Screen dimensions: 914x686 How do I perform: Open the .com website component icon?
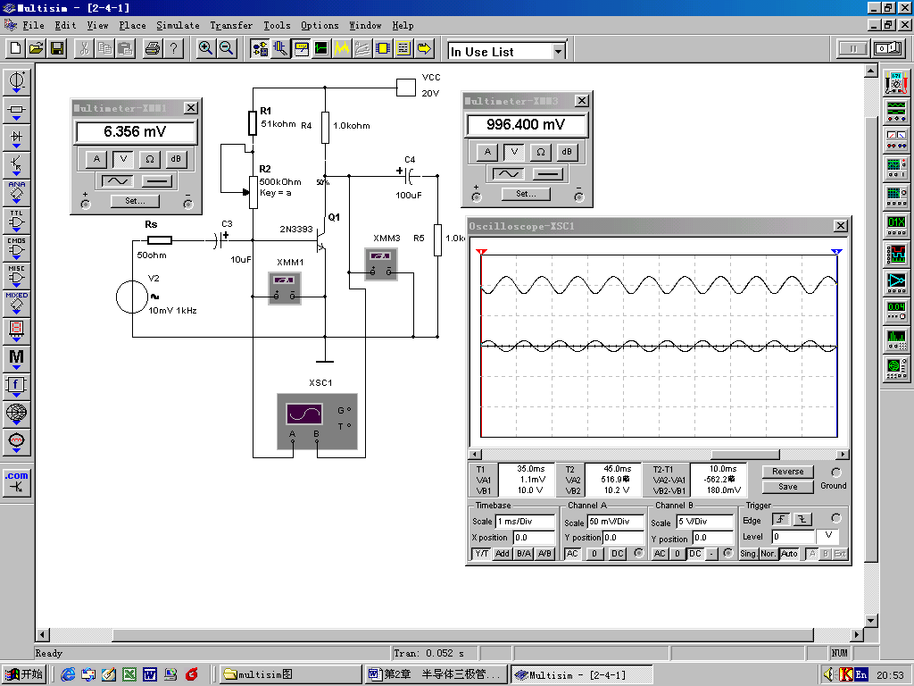tap(16, 483)
